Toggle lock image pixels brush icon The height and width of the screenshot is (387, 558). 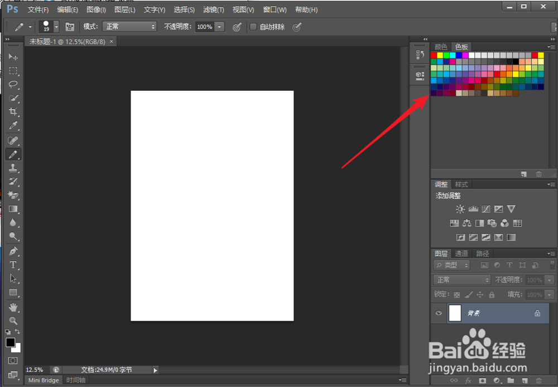click(469, 295)
